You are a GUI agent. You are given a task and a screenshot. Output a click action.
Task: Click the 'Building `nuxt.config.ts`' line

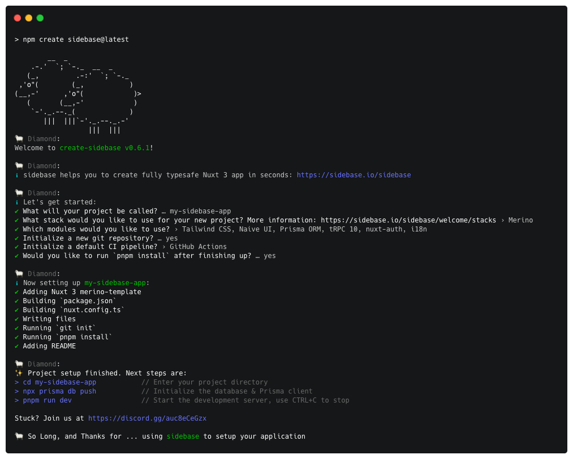click(74, 310)
